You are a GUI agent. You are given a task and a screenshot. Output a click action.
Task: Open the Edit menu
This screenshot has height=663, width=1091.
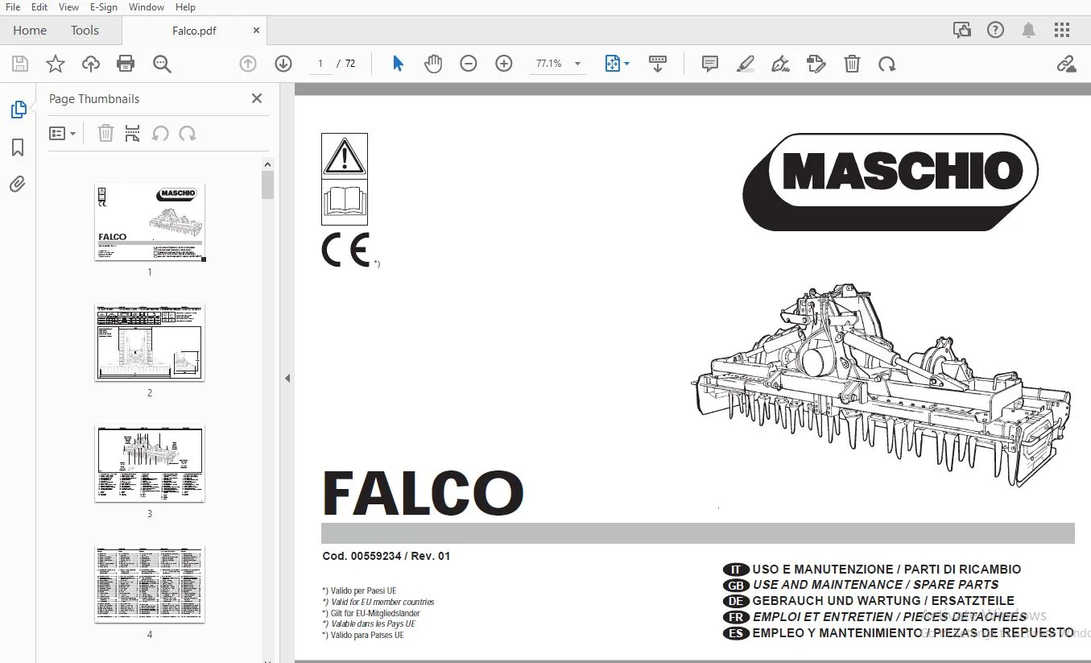click(x=39, y=7)
